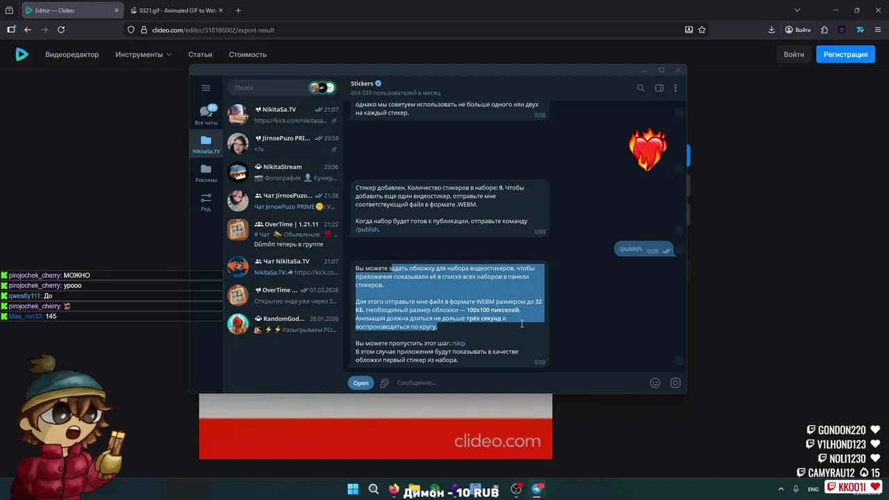The height and width of the screenshot is (500, 889).
Task: Click the Clideo logo
Action: [x=22, y=54]
